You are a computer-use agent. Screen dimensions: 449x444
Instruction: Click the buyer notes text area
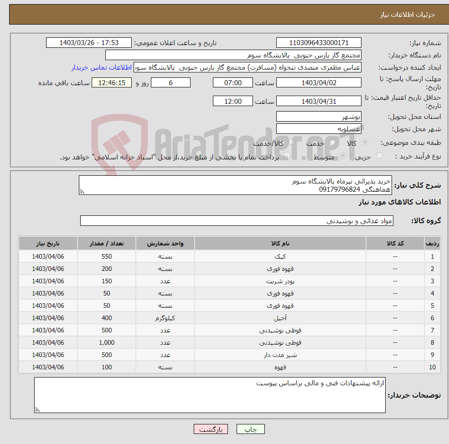pyautogui.click(x=210, y=395)
